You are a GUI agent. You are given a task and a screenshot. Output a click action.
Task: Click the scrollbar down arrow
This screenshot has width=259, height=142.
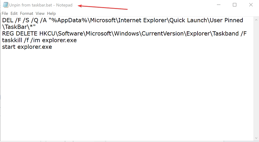click(x=256, y=138)
